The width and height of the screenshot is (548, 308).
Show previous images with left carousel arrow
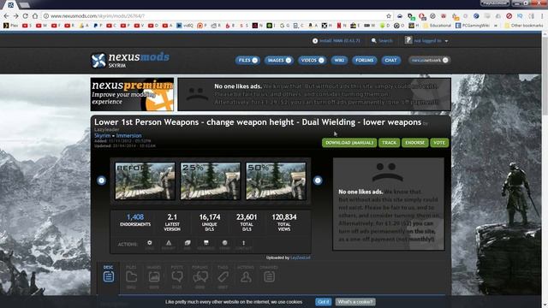coord(101,181)
